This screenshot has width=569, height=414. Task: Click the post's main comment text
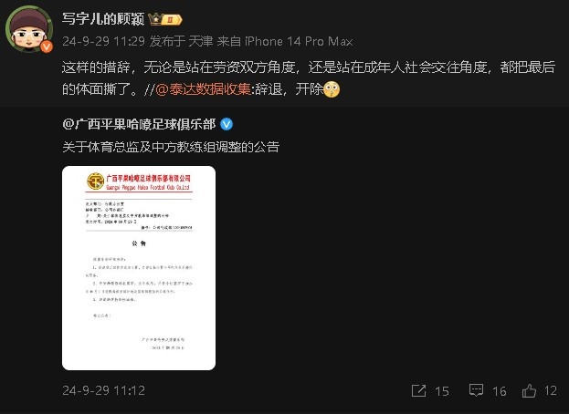309,78
